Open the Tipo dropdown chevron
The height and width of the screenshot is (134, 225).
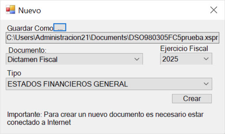tap(206, 84)
